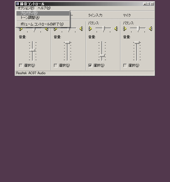This screenshot has height=182, width=170.
Task: Click left speaker icon of leftmost channel balance
Action: coord(21,29)
